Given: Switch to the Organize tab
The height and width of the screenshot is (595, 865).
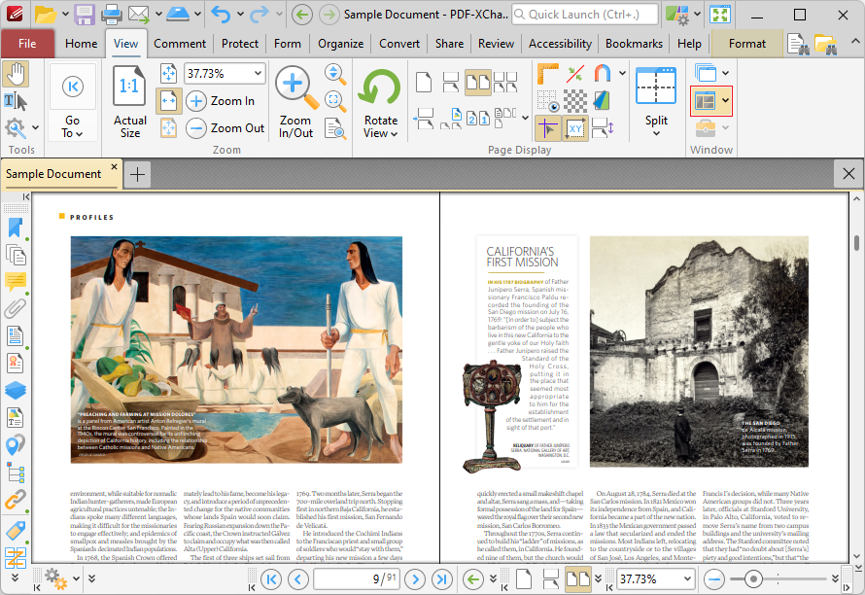Looking at the screenshot, I should tap(340, 44).
